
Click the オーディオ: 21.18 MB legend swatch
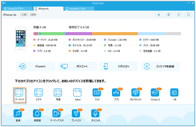[34, 40]
